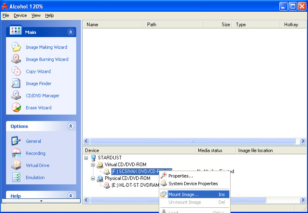
Task: Open the File menu
Action: pos(6,15)
